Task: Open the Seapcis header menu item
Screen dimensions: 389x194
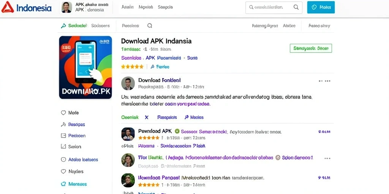Action: (x=165, y=7)
